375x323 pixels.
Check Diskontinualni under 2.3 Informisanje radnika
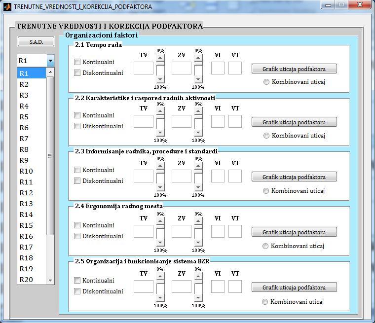coord(77,181)
